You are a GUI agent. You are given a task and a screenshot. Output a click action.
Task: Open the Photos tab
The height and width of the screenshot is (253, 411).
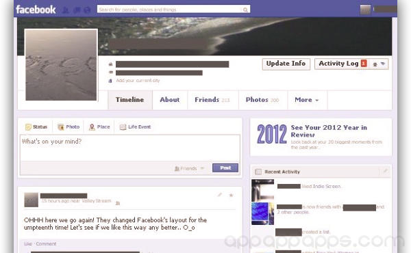(263, 100)
